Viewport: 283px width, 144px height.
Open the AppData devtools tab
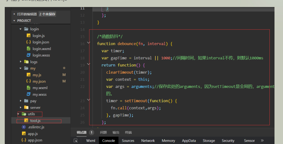189,140
